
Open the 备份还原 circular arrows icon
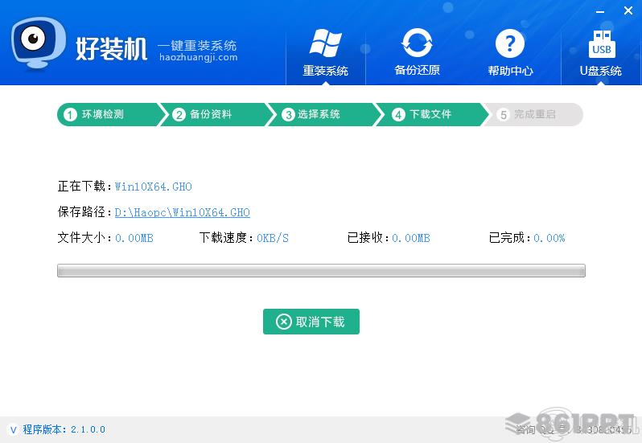417,43
